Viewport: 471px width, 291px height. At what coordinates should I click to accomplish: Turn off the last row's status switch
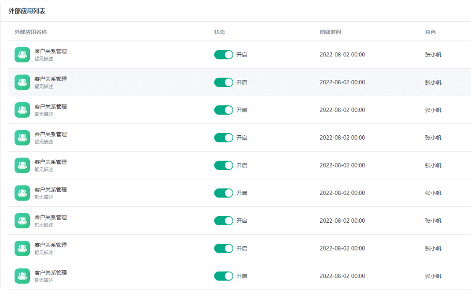224,276
